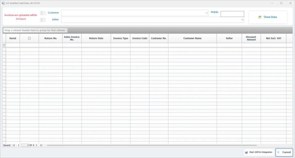Click the Sales Invoice No. column header
The image size is (295, 158).
tap(72, 38)
